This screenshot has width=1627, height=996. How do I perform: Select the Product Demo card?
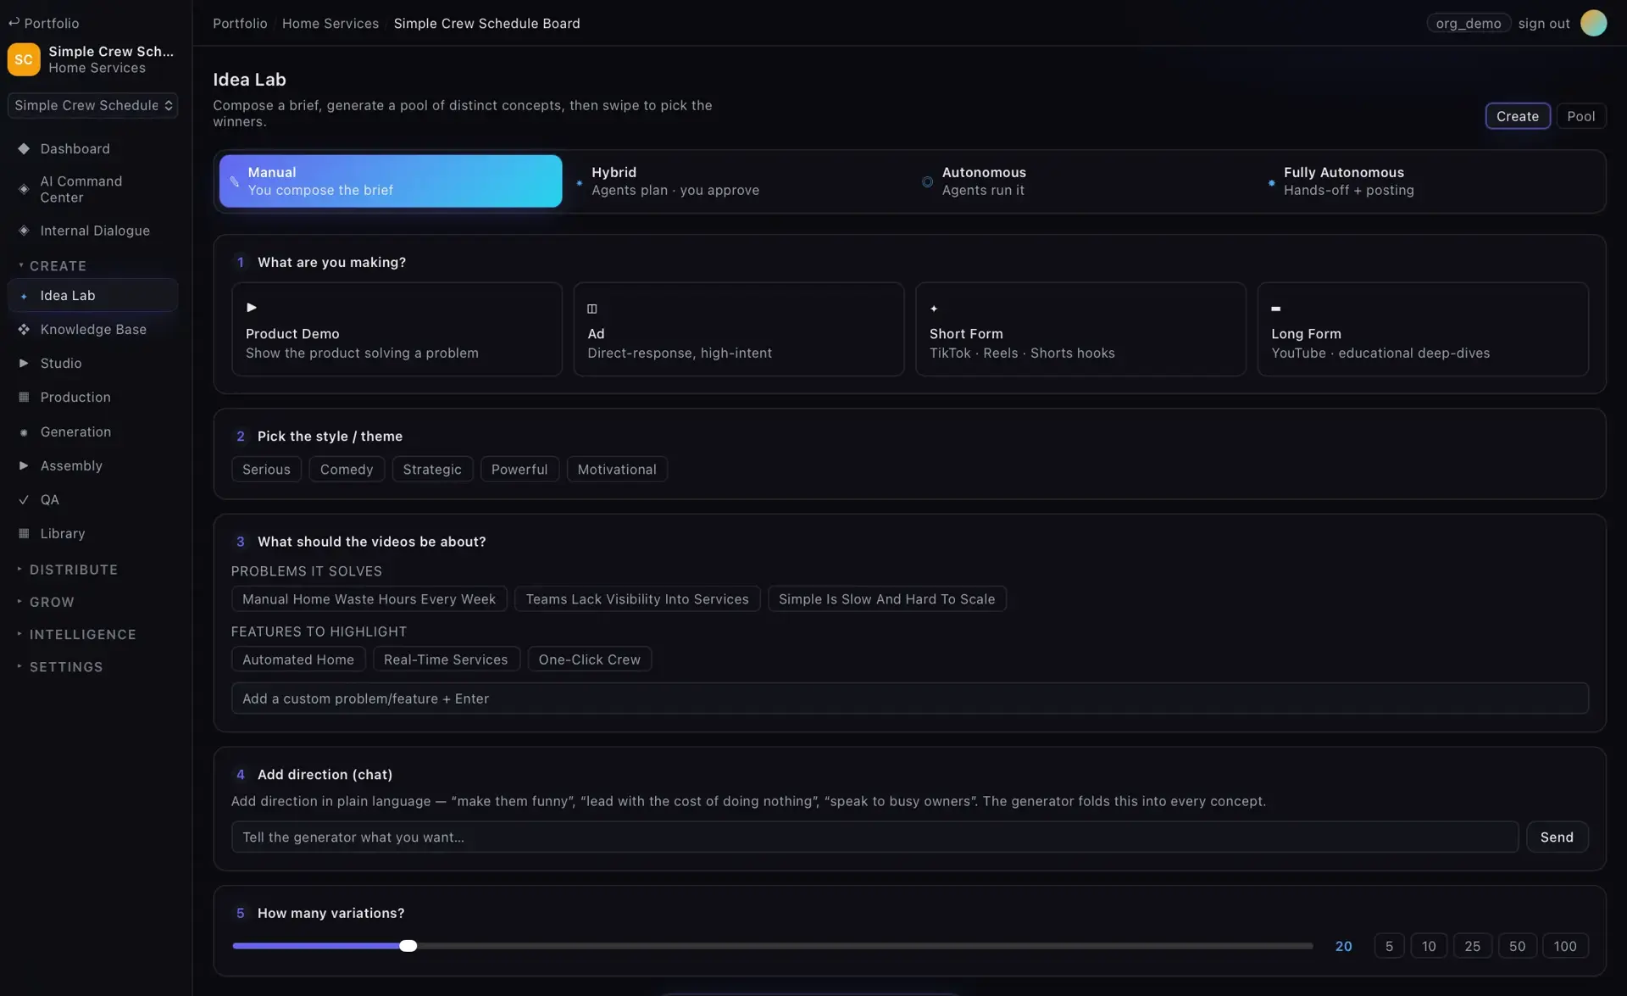(x=397, y=329)
